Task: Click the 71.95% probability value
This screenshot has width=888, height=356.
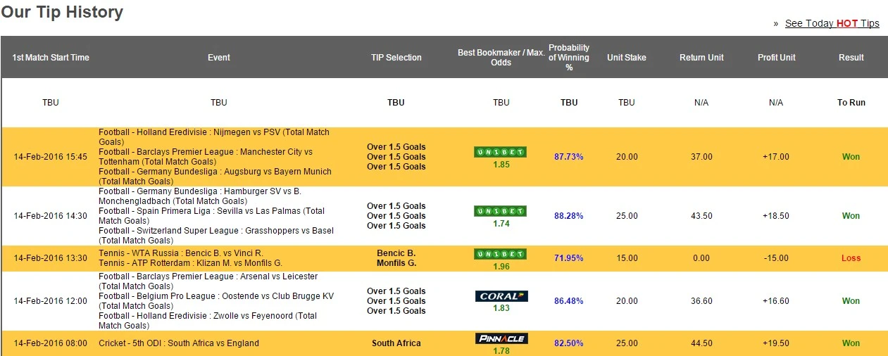Action: (x=568, y=258)
